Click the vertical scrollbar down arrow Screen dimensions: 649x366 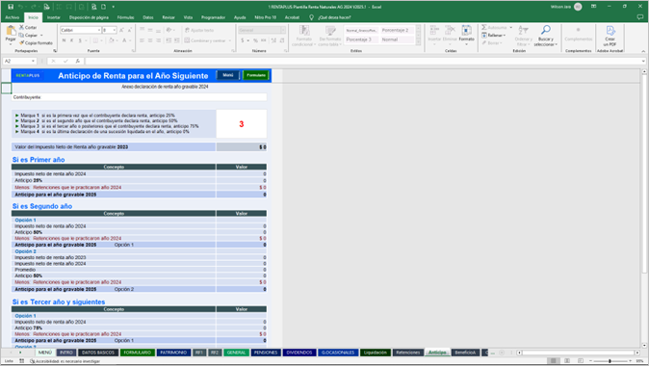644,345
